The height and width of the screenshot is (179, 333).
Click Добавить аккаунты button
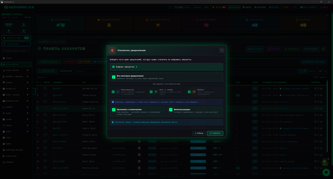pos(313,62)
